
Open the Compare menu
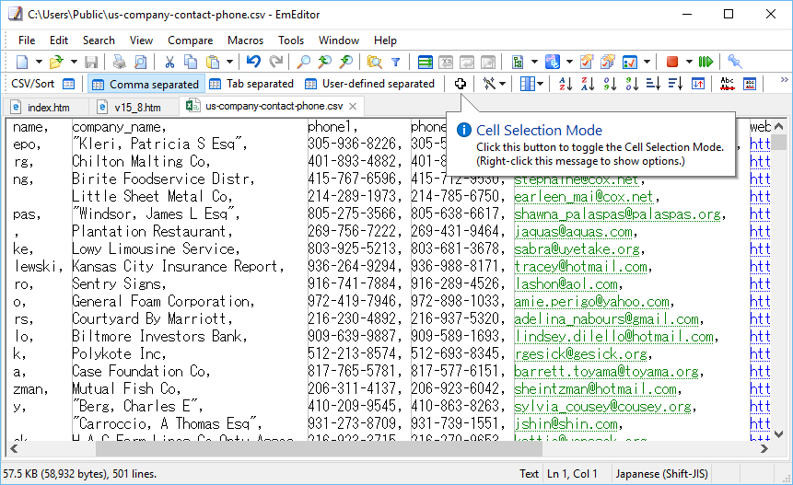[x=190, y=40]
